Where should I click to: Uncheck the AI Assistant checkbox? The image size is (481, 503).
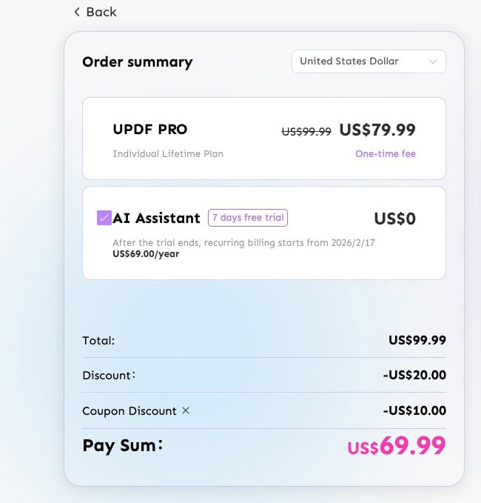coord(104,218)
